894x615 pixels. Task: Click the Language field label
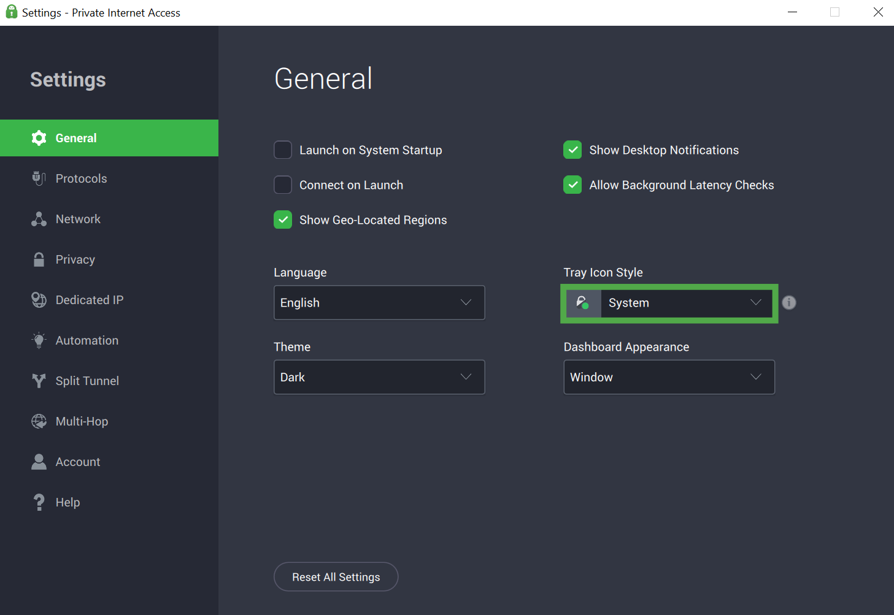tap(300, 272)
